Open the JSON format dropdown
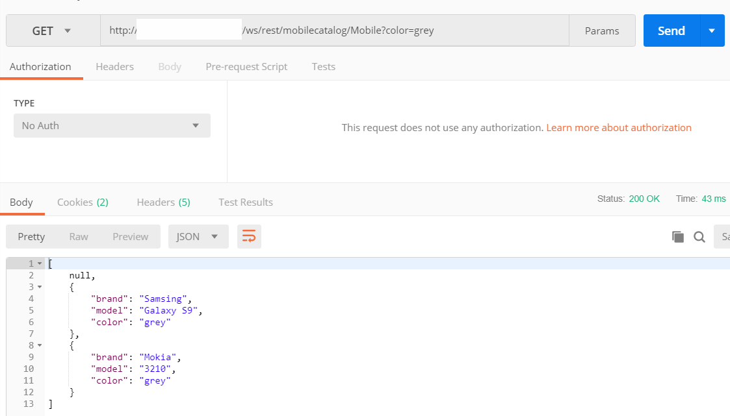This screenshot has height=416, width=730. pyautogui.click(x=198, y=237)
